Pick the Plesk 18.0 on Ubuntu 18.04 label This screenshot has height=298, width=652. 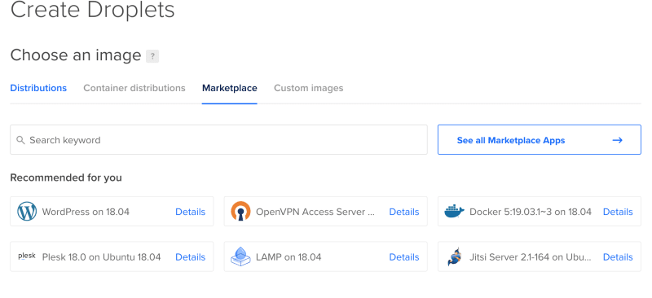pyautogui.click(x=101, y=256)
